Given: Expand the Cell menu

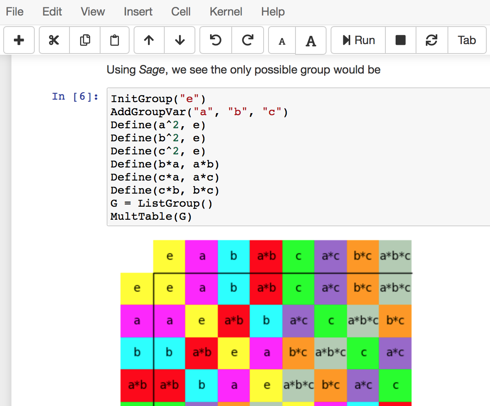Looking at the screenshot, I should [x=181, y=12].
